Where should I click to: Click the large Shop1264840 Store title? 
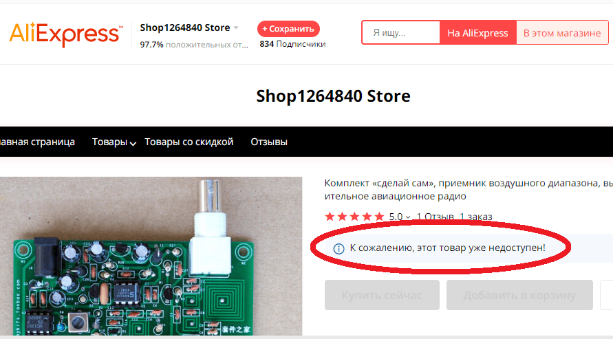coord(333,96)
